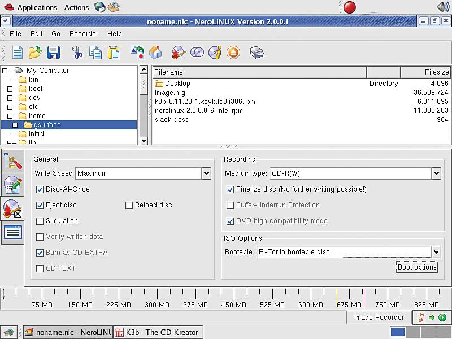Toggle Finalize disc checkbox

coord(230,189)
